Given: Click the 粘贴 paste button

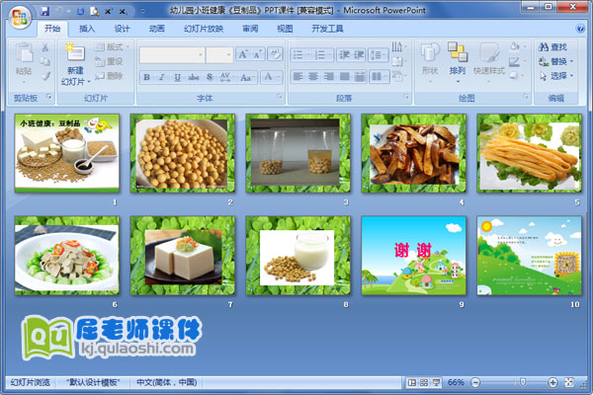Looking at the screenshot, I should click(x=24, y=61).
